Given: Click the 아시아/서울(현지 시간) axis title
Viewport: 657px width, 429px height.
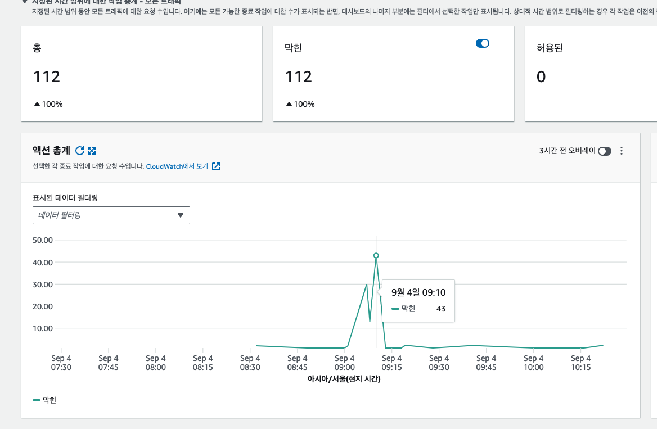Looking at the screenshot, I should [344, 379].
